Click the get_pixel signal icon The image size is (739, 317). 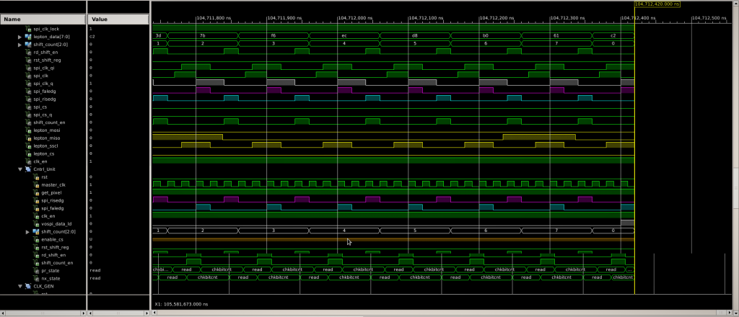(x=36, y=193)
